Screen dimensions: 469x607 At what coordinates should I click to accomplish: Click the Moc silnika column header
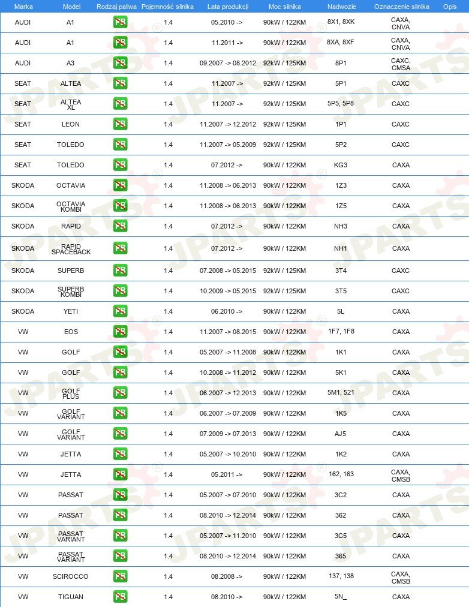point(284,7)
